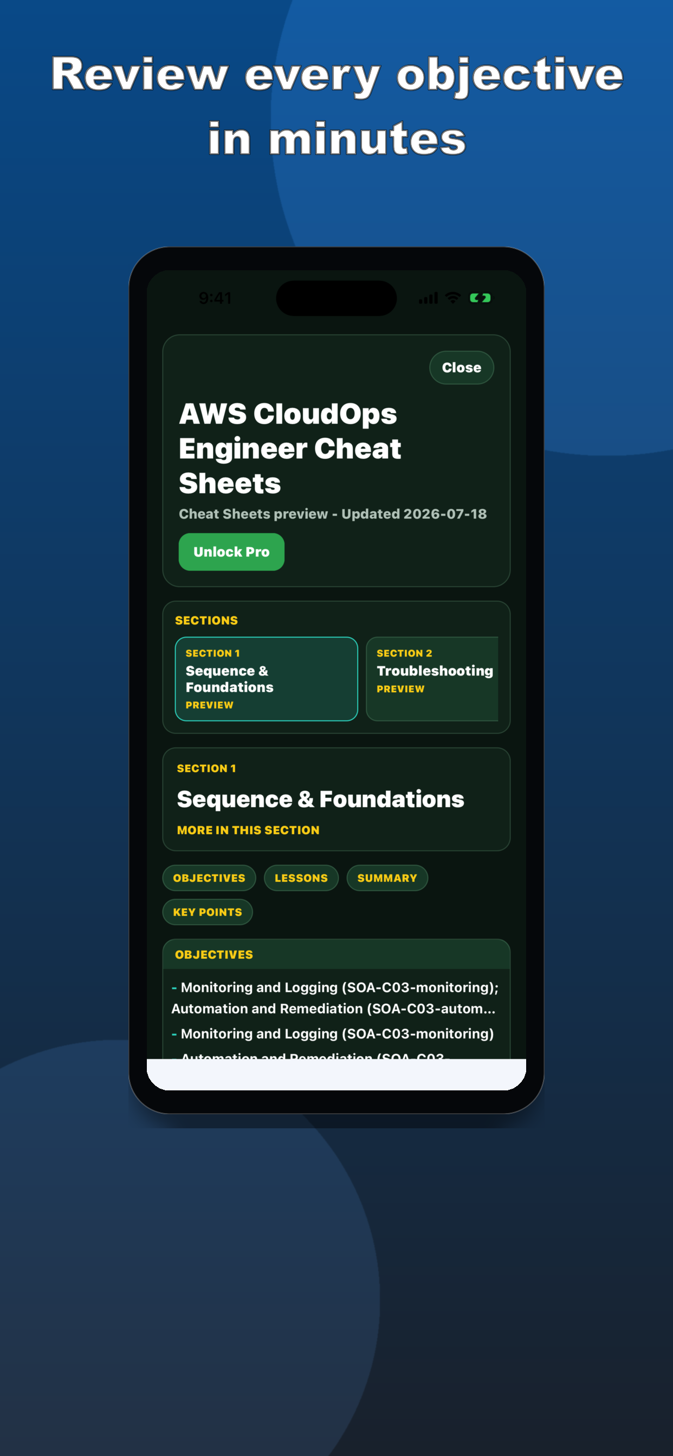The width and height of the screenshot is (673, 1456).
Task: Jump to Key Points chip
Action: coord(208,912)
